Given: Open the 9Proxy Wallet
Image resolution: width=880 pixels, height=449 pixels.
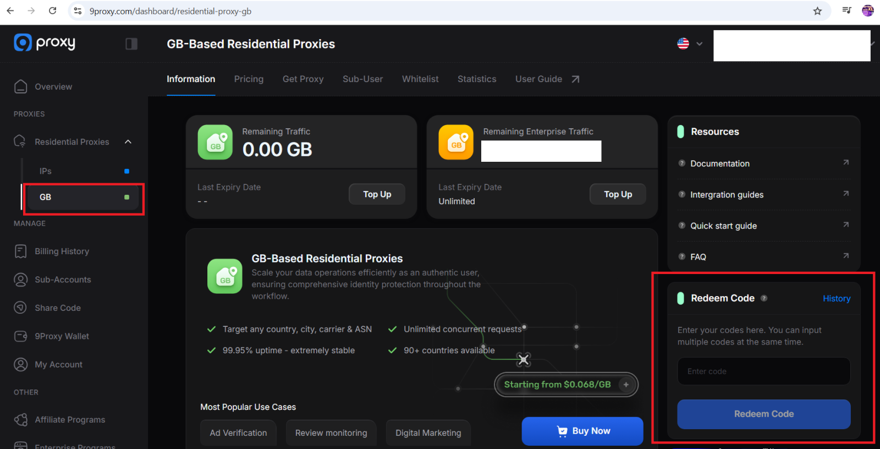Looking at the screenshot, I should [62, 336].
